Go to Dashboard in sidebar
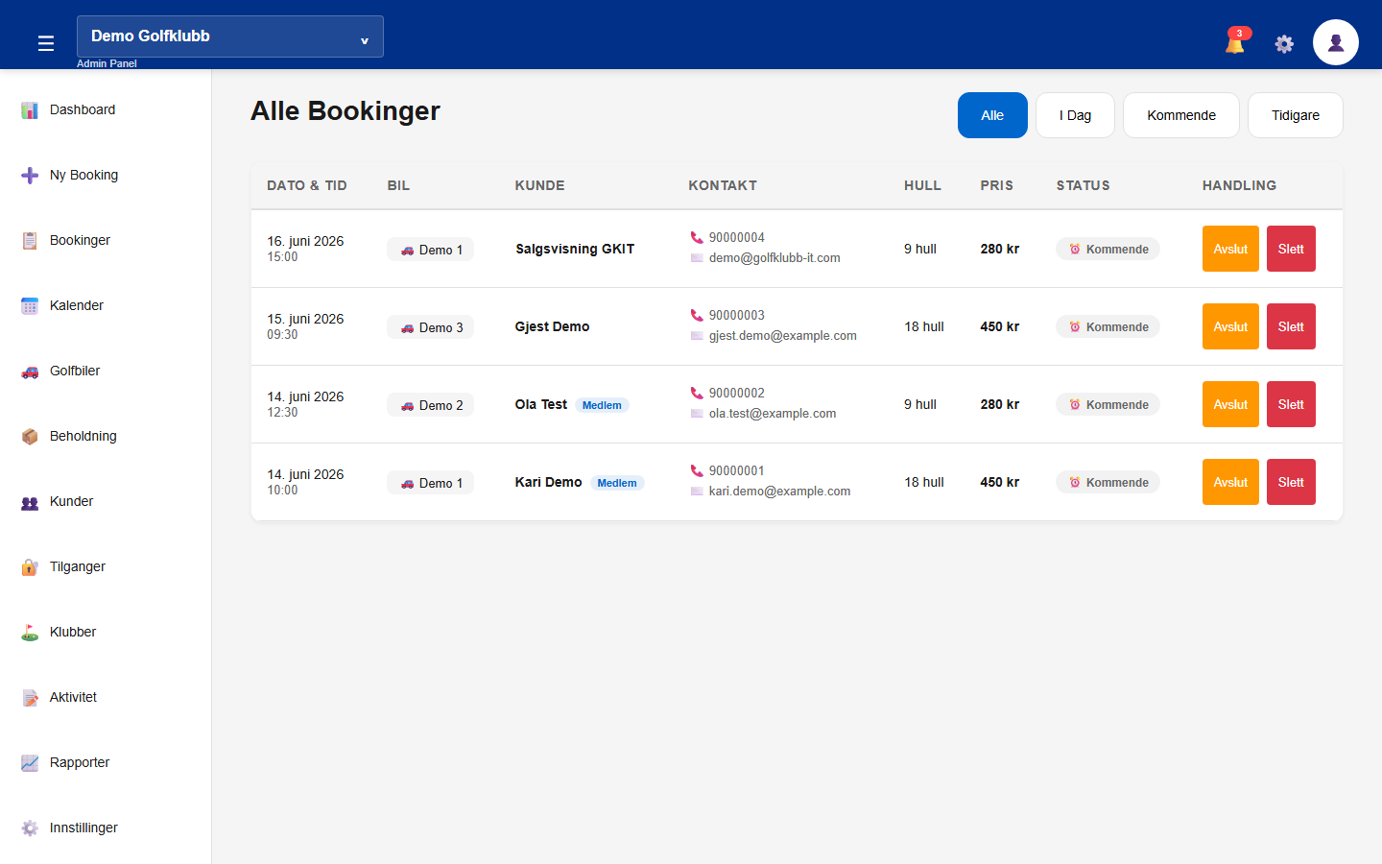 [x=106, y=109]
